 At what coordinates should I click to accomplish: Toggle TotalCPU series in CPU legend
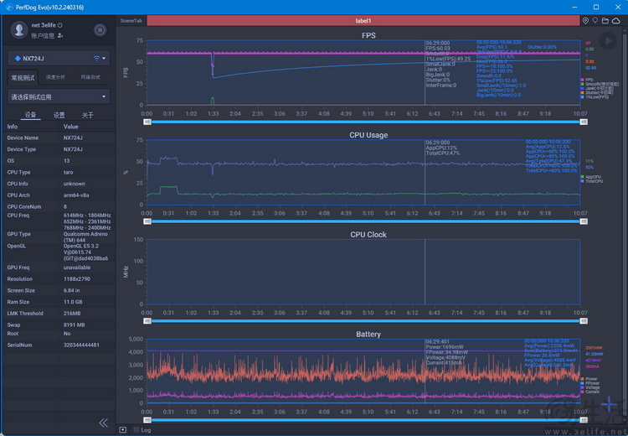pos(591,181)
